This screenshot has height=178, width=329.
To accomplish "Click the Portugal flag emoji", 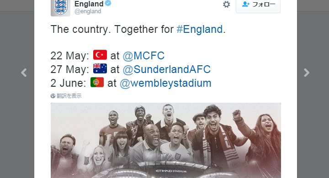I will pyautogui.click(x=97, y=82).
